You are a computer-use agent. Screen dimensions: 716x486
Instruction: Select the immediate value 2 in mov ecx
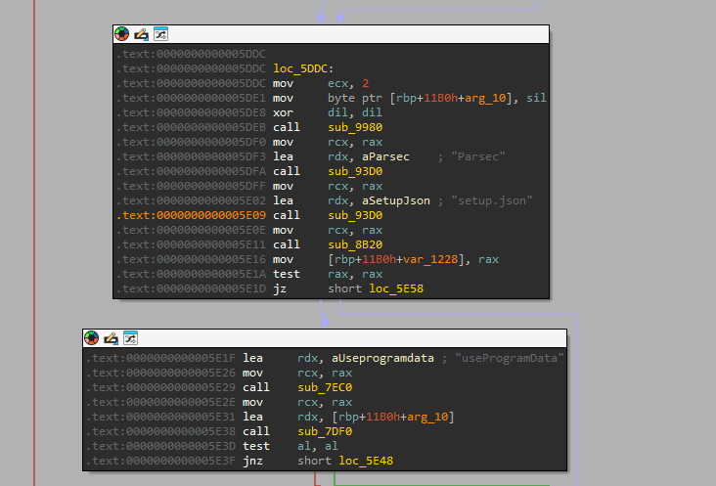point(365,83)
